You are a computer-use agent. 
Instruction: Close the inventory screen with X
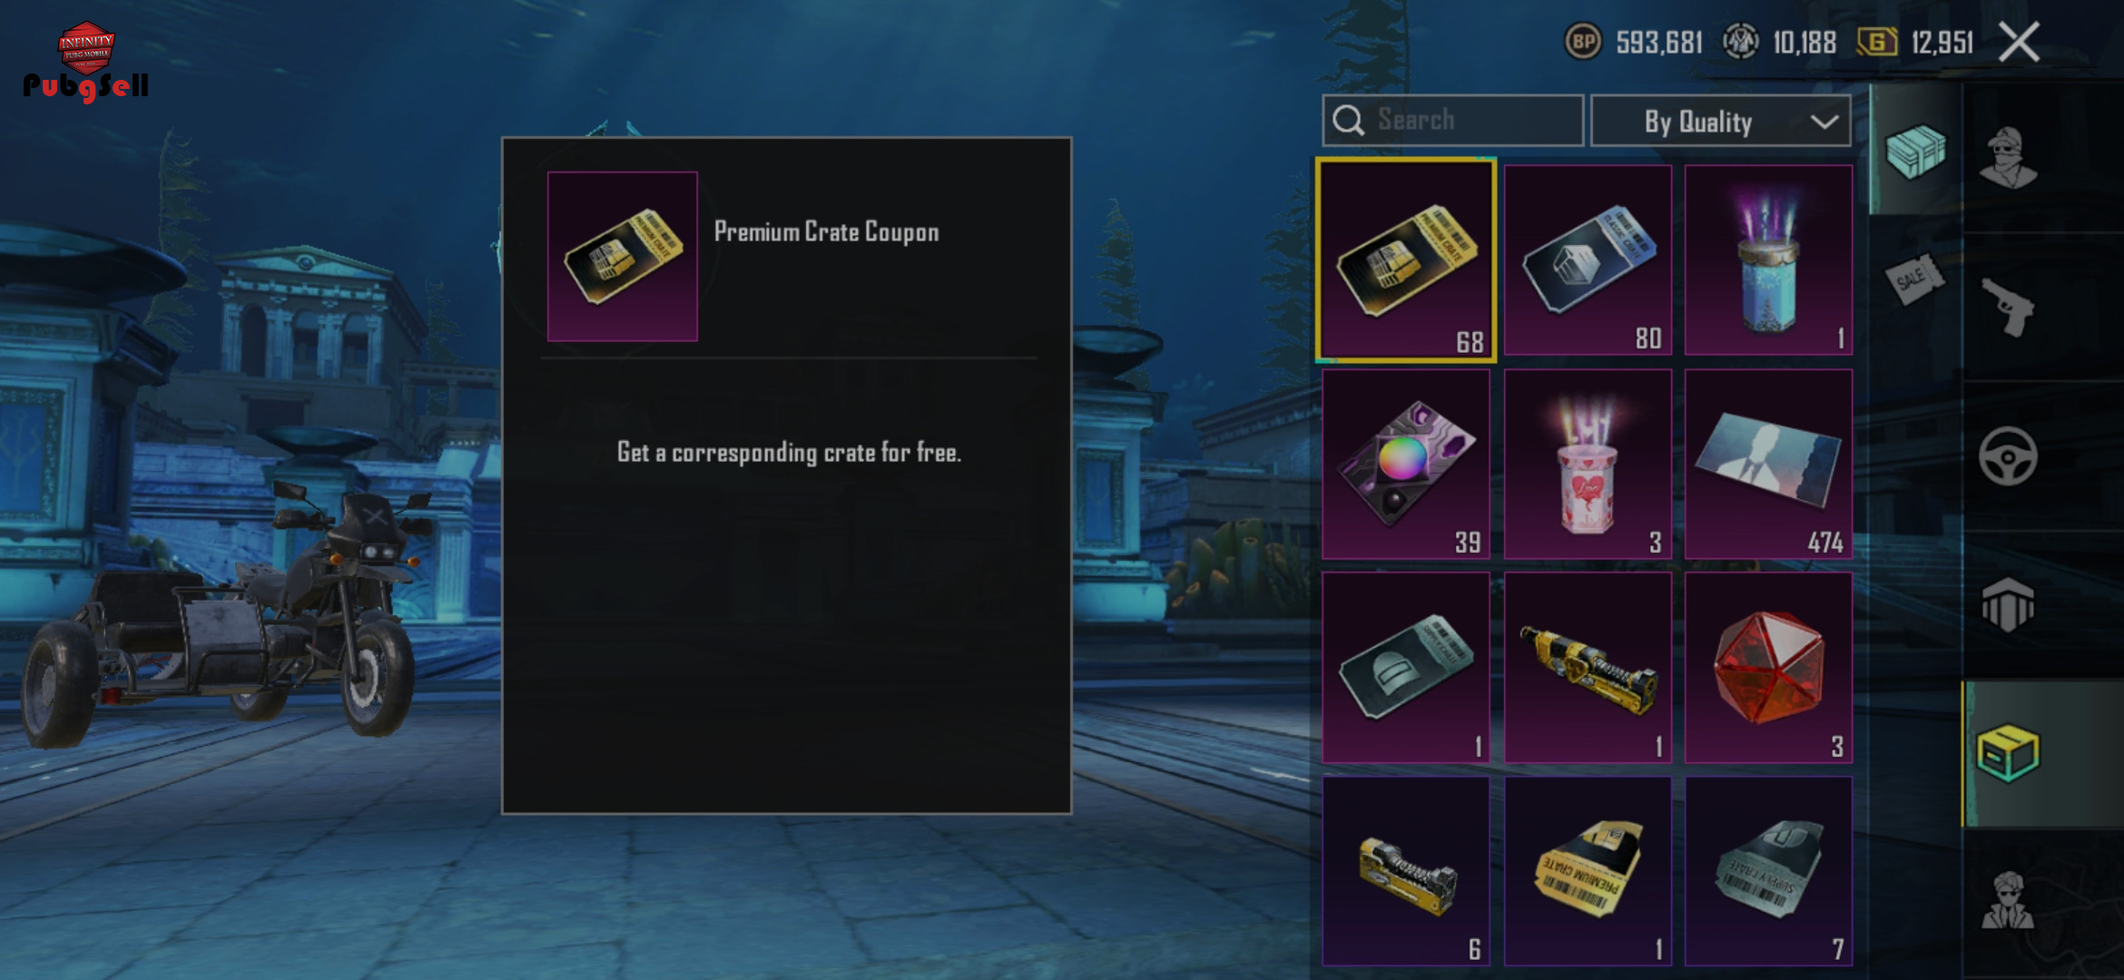(x=2020, y=42)
